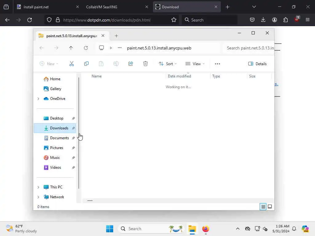Open the Firefox hamburger application menu
Viewport: 315px width, 236px height.
click(x=308, y=20)
